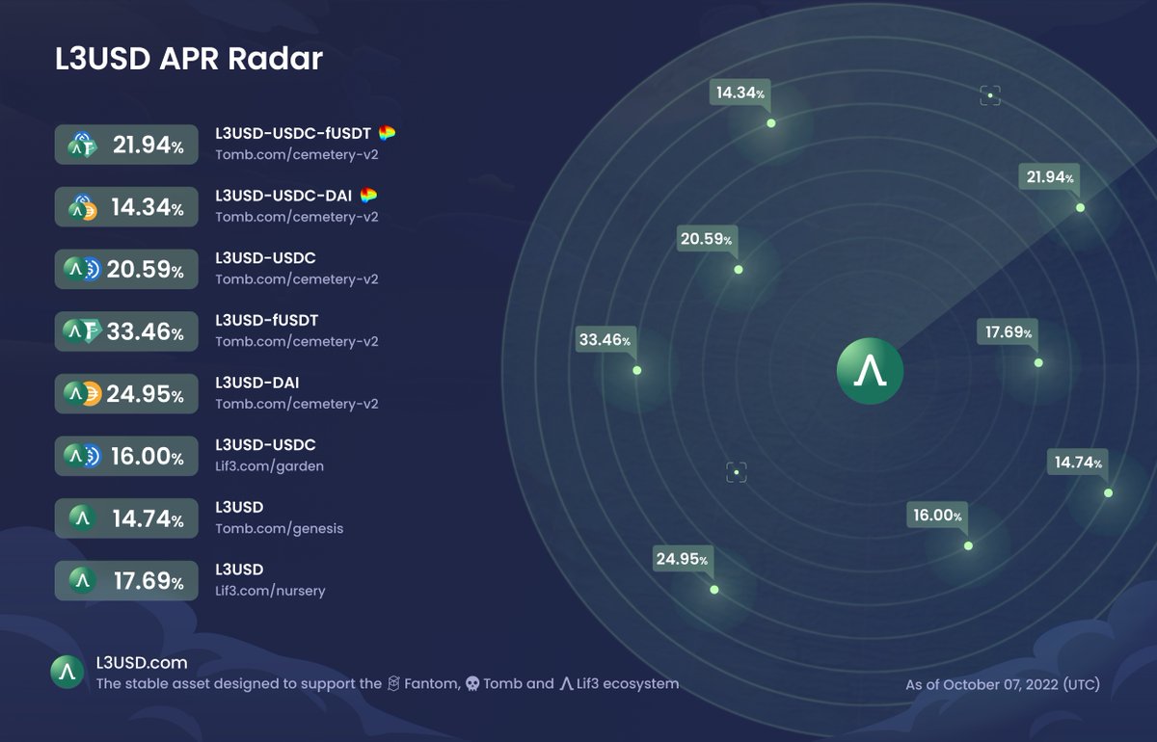
Task: Click the L3USD-DAI pool name
Action: [x=257, y=383]
